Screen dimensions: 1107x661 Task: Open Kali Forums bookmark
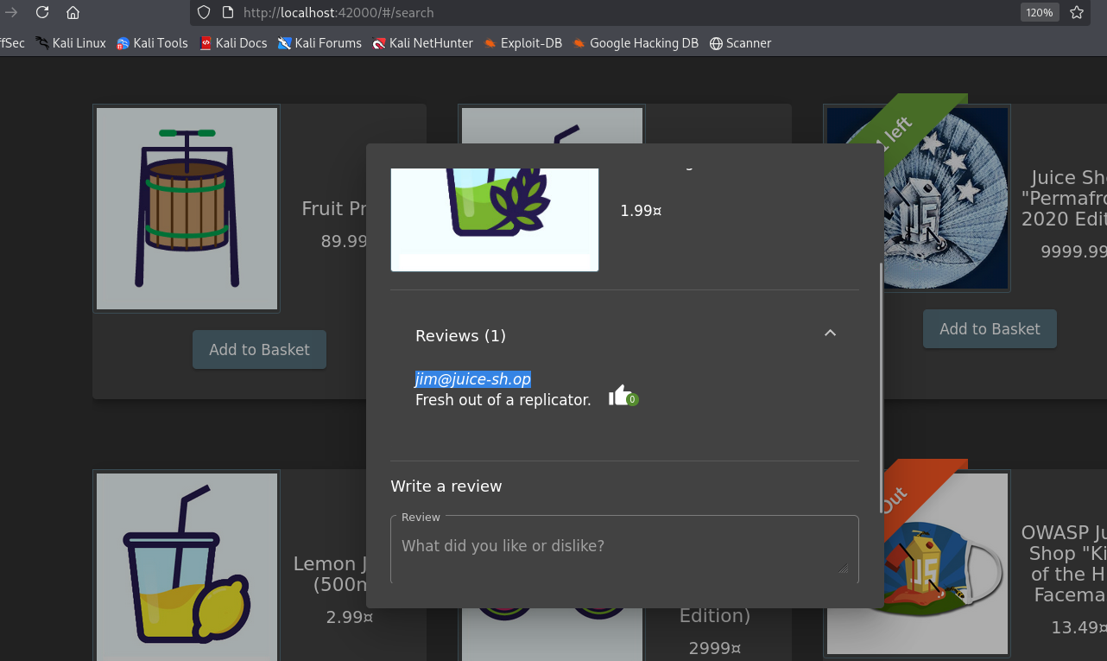pyautogui.click(x=319, y=43)
